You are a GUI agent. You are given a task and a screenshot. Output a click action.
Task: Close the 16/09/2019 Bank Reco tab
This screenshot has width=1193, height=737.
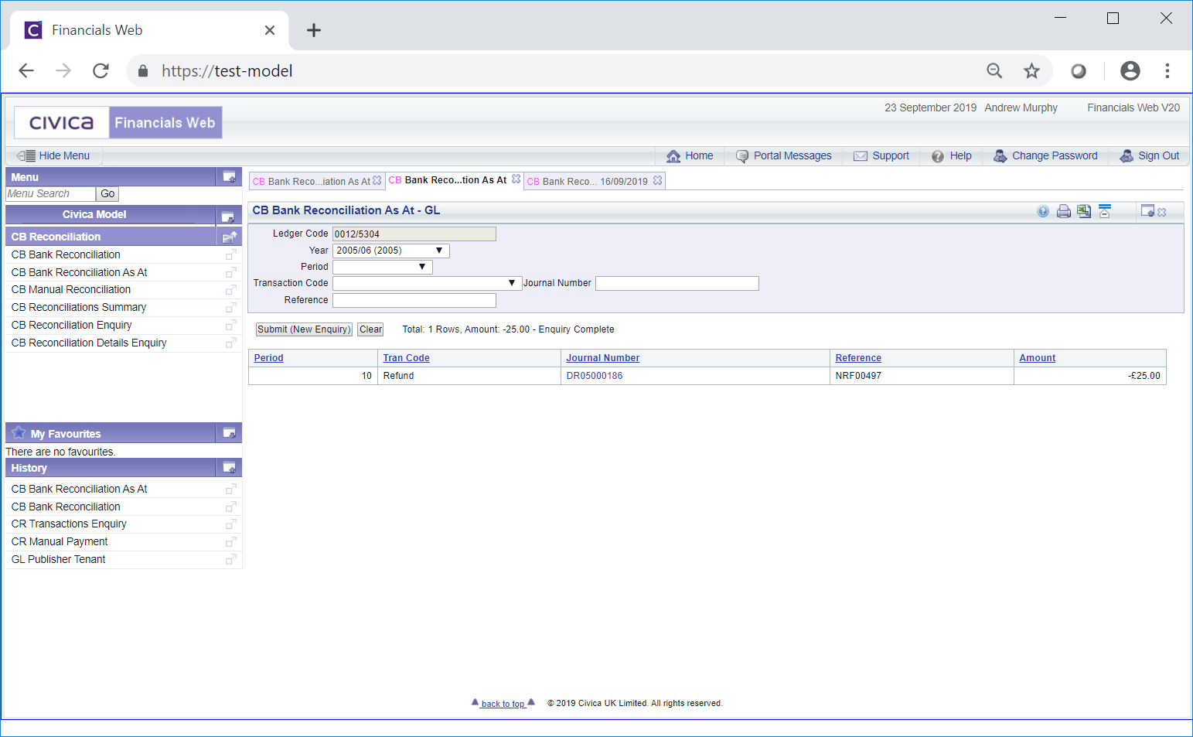coord(658,180)
